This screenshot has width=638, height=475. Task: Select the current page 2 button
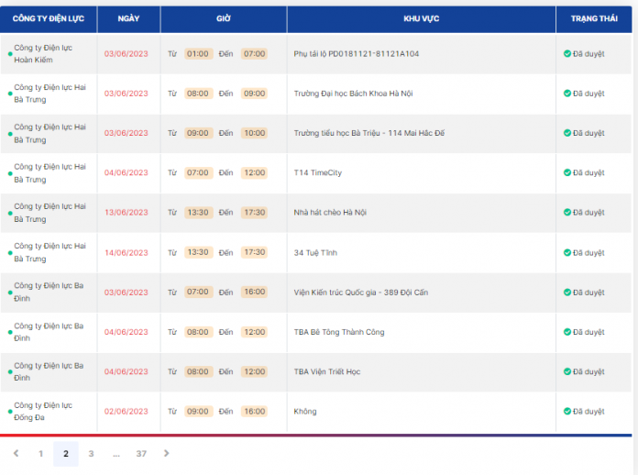[65, 454]
